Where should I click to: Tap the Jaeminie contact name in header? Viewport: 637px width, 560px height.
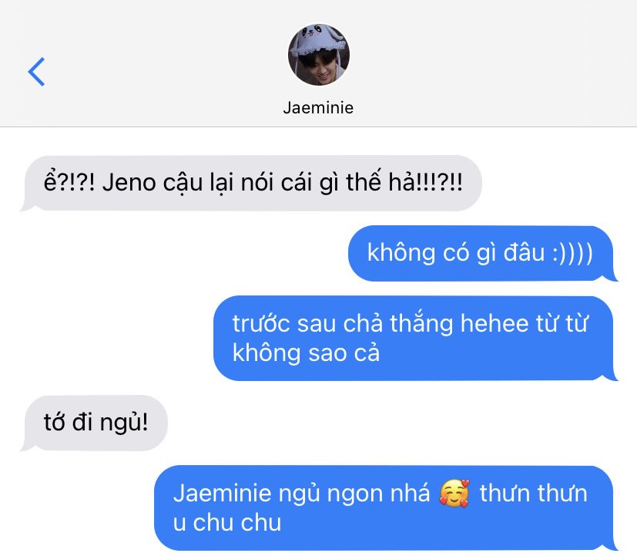pos(319,108)
